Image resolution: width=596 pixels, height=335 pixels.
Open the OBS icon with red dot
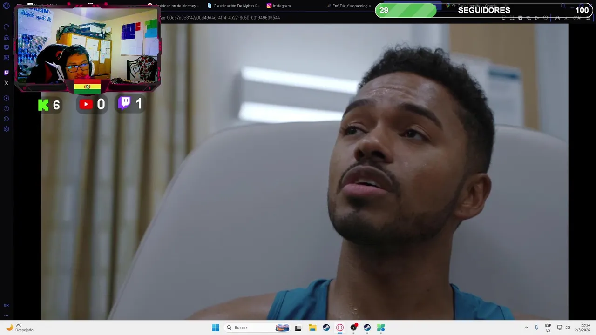point(354,328)
